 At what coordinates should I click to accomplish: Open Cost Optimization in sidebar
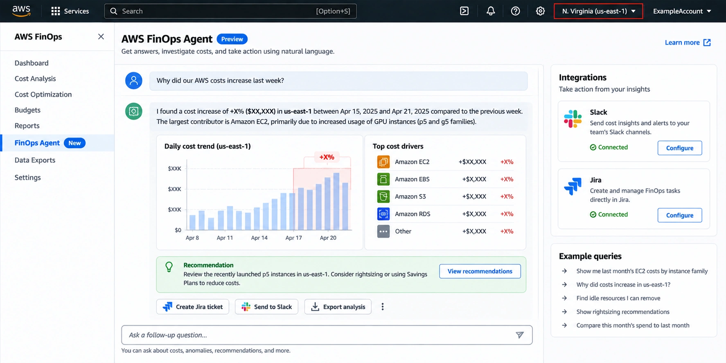43,95
